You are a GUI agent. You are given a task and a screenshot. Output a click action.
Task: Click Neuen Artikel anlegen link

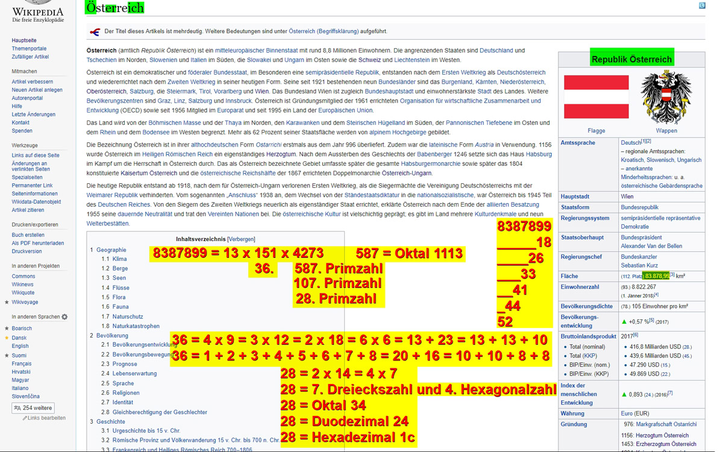pyautogui.click(x=37, y=90)
